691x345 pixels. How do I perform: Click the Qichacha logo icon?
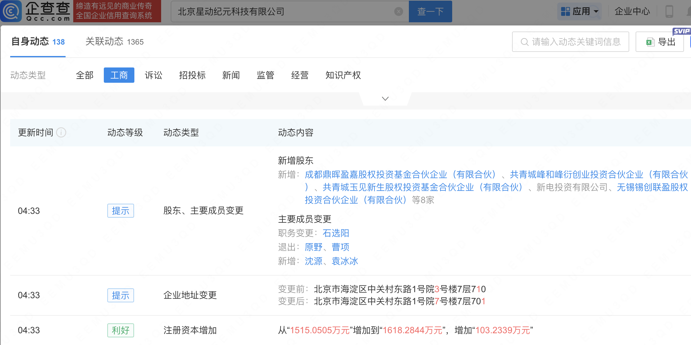tap(11, 11)
